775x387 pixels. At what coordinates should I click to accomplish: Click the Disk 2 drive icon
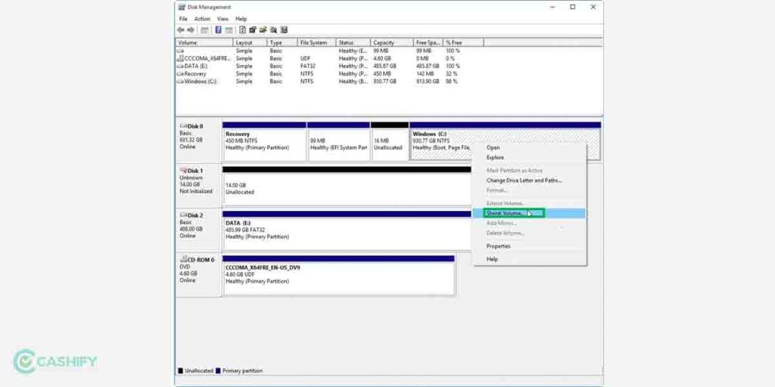point(183,215)
